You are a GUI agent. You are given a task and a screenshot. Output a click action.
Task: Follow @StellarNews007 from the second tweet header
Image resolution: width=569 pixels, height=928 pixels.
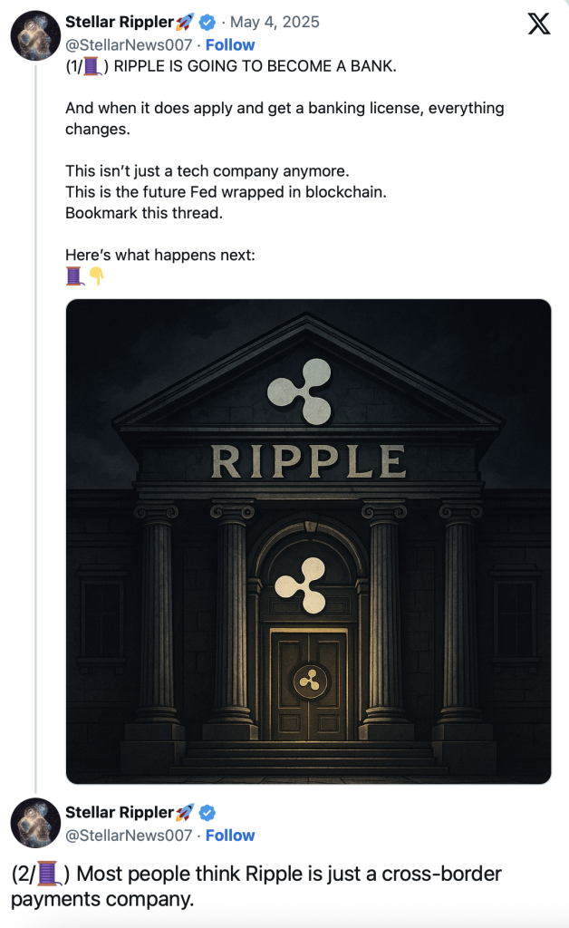(x=230, y=835)
